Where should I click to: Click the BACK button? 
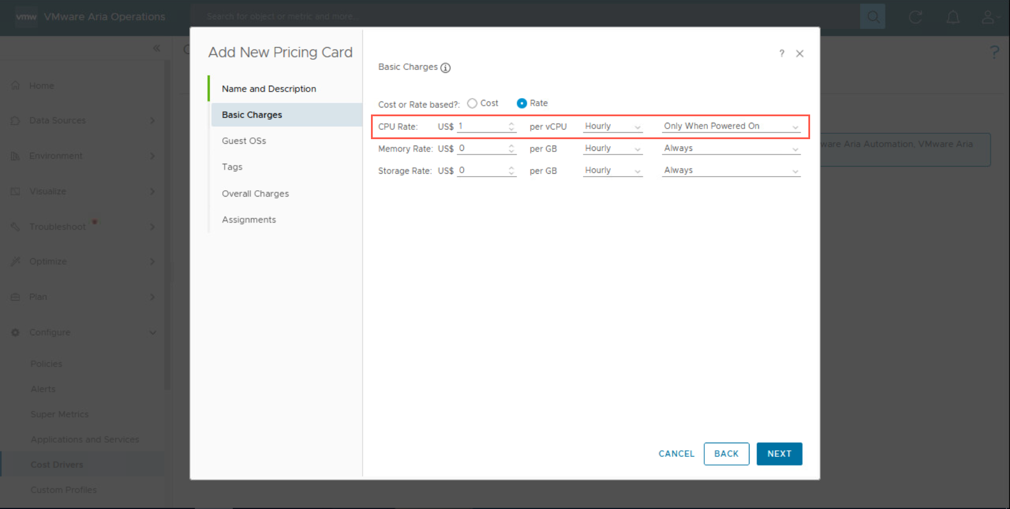coord(726,454)
